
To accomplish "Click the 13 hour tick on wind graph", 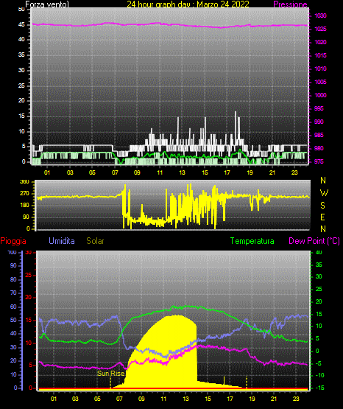I will point(182,172).
